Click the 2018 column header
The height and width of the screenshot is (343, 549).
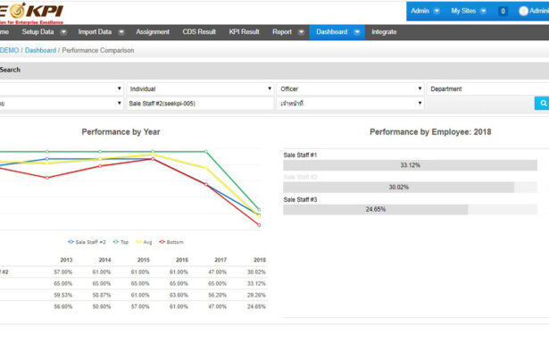click(x=260, y=260)
